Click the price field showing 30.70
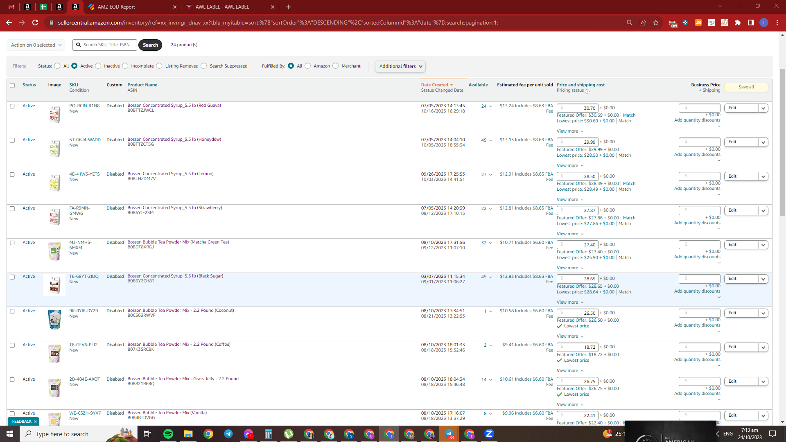 (577, 108)
